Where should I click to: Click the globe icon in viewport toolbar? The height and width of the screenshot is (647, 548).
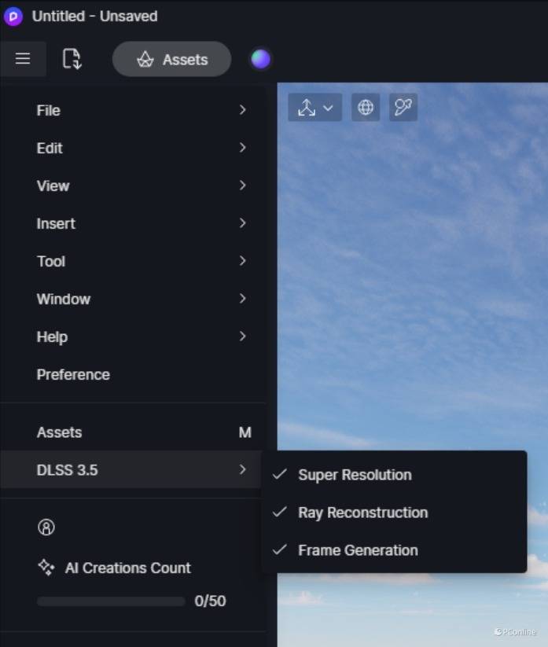(x=366, y=108)
